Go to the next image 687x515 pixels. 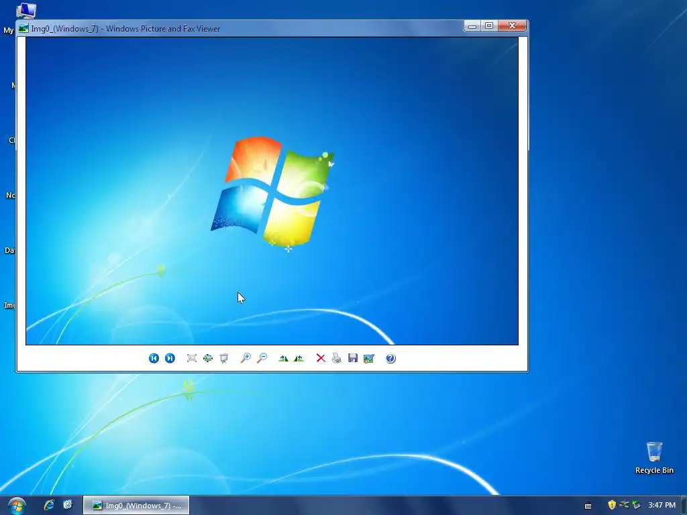tap(170, 358)
